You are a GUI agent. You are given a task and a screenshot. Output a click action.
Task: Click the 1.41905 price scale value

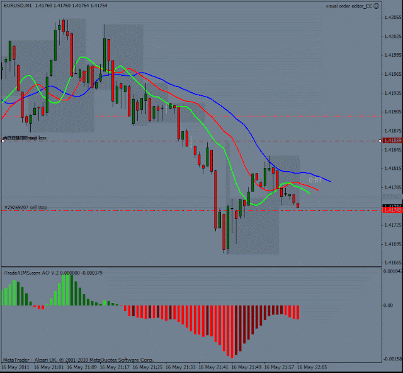tap(393, 112)
